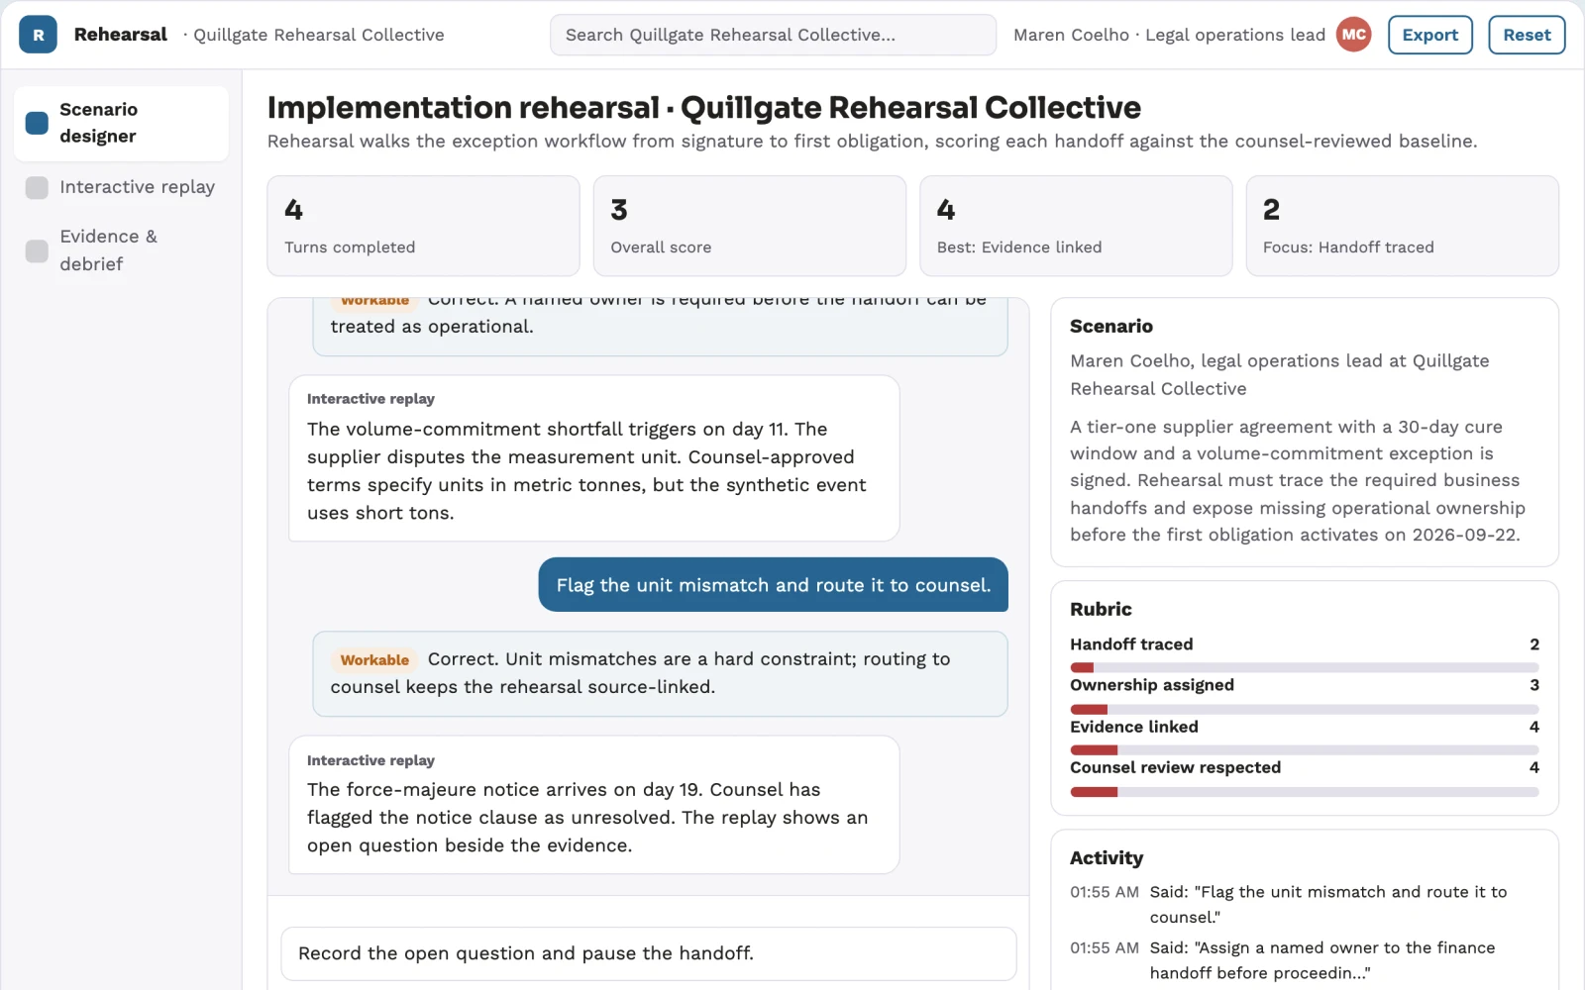1585x990 pixels.
Task: Click the message input with 'Record the open question'
Action: point(649,953)
